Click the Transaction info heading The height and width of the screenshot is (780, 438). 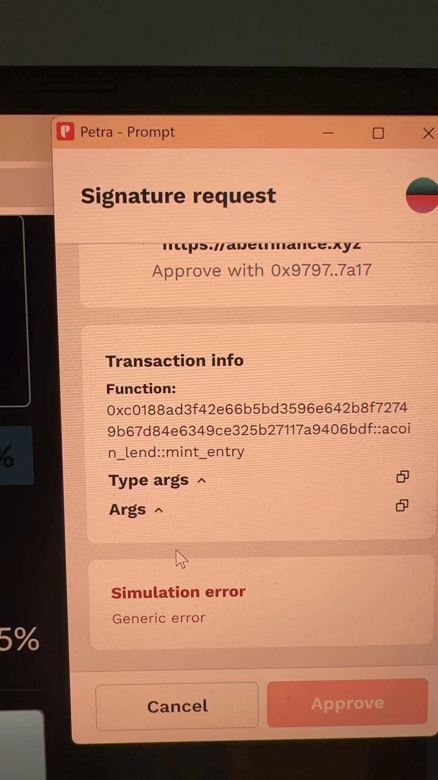[174, 361]
